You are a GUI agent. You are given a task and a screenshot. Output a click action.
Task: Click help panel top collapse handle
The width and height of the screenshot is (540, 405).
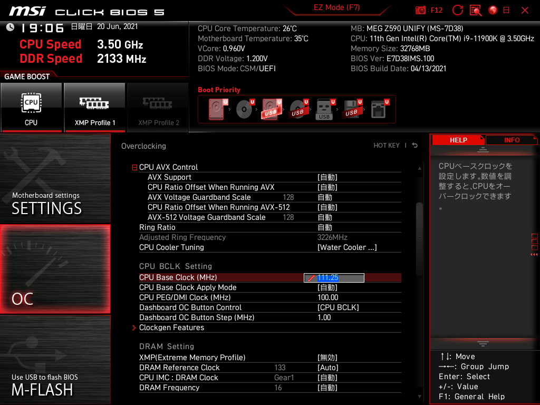(x=483, y=149)
